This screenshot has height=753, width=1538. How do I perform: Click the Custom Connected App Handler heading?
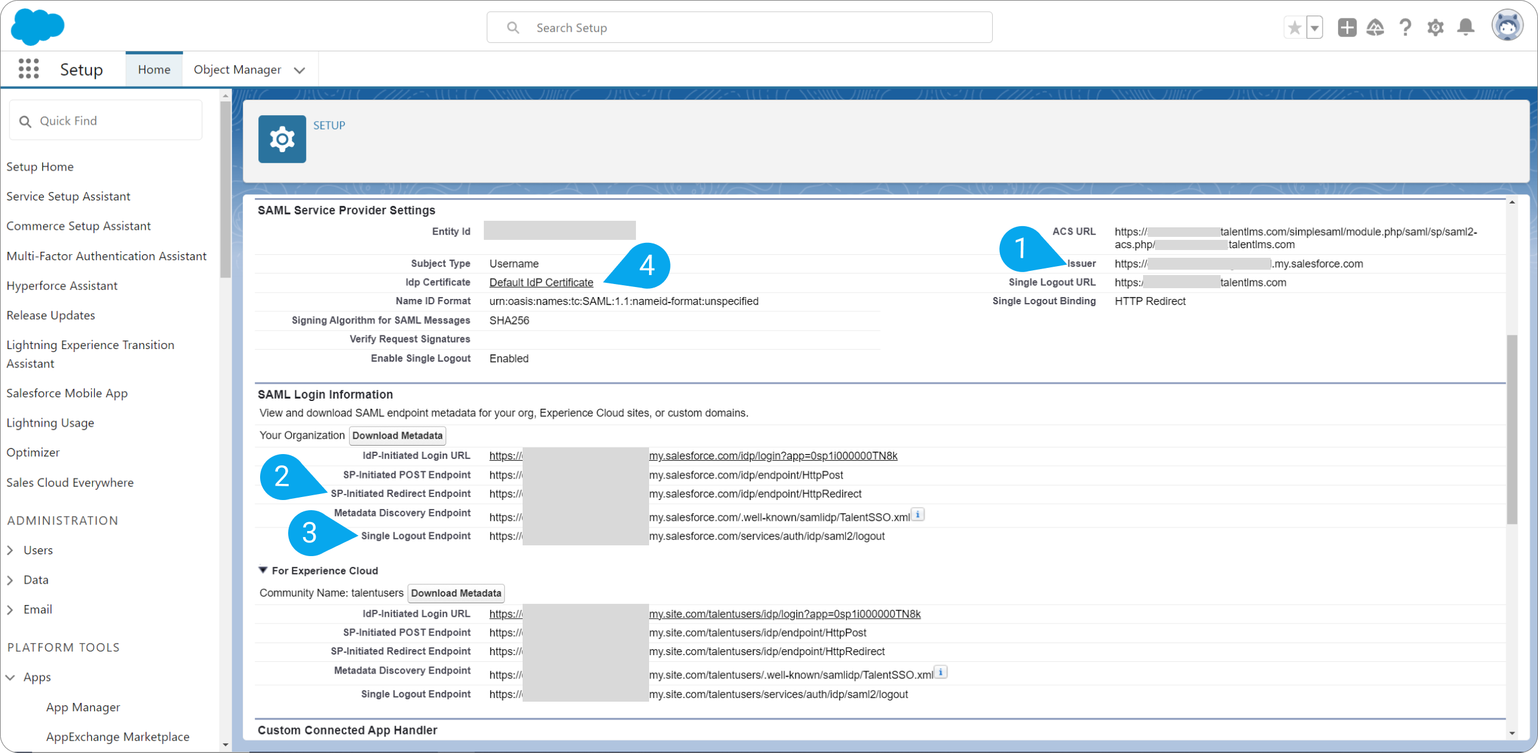pos(347,730)
